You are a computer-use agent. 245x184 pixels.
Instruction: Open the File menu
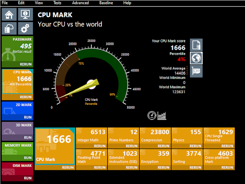(x=4, y=3)
